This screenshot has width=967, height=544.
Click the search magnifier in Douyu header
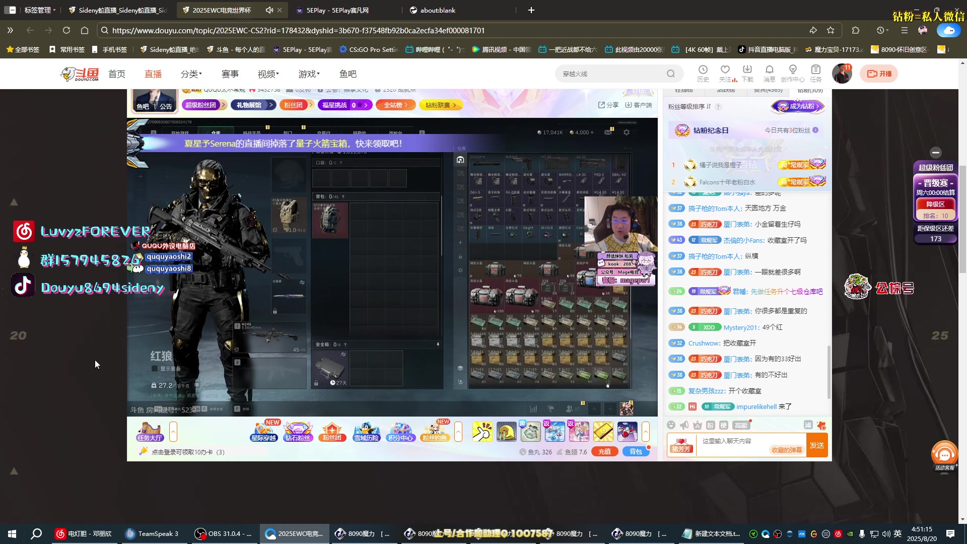(670, 74)
